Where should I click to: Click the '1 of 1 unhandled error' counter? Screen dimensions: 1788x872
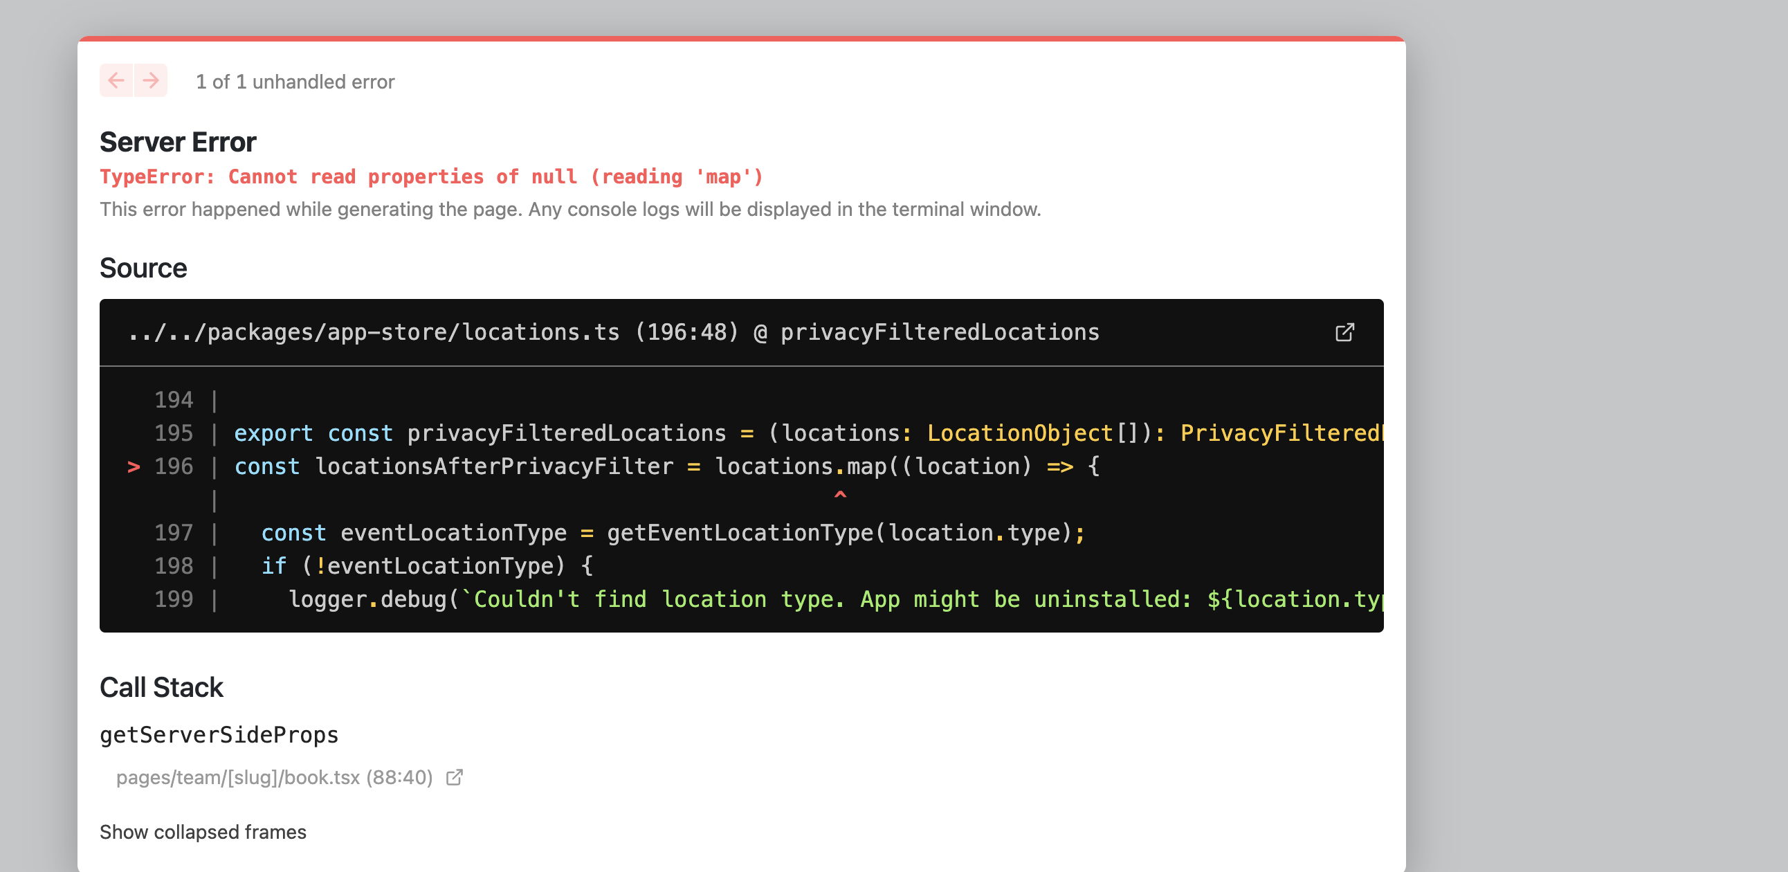click(x=295, y=82)
